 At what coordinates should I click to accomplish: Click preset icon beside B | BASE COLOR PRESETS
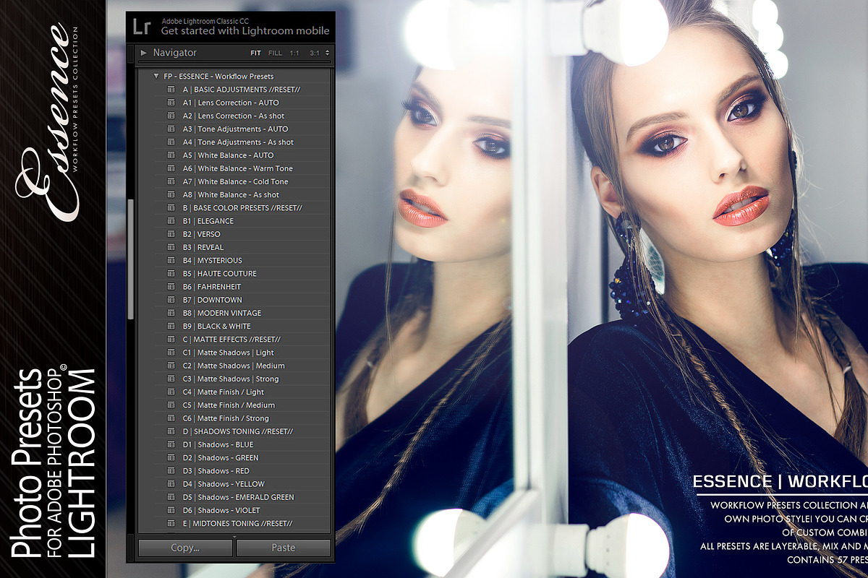pyautogui.click(x=171, y=207)
